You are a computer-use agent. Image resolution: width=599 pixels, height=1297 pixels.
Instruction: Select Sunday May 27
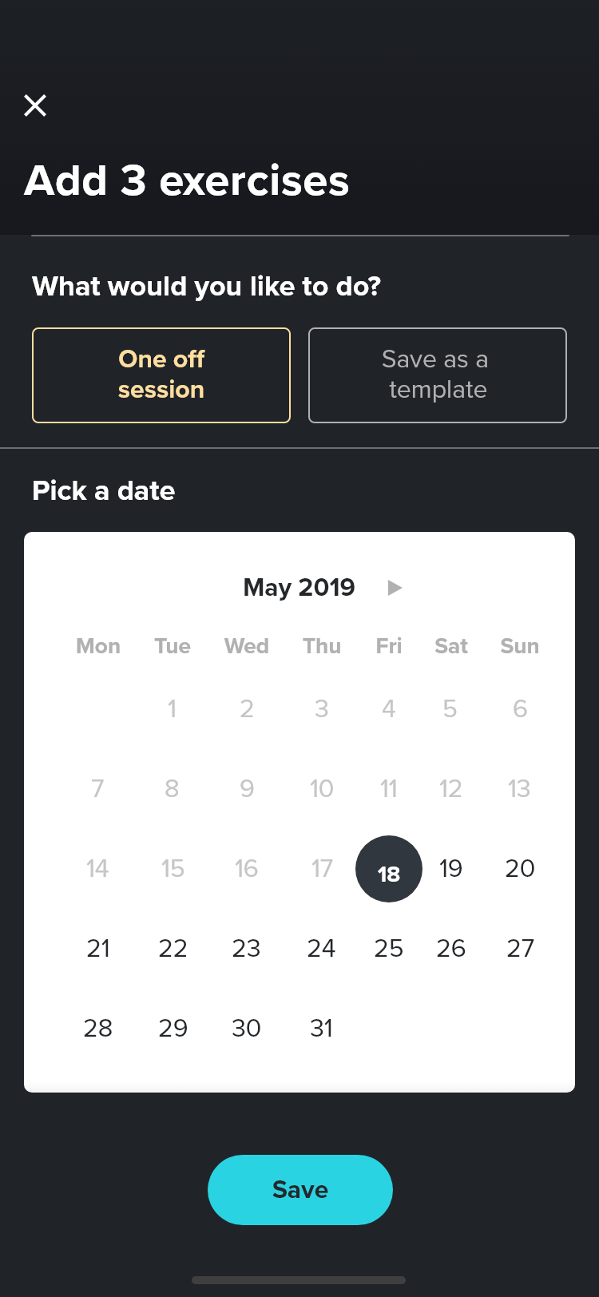(x=520, y=949)
